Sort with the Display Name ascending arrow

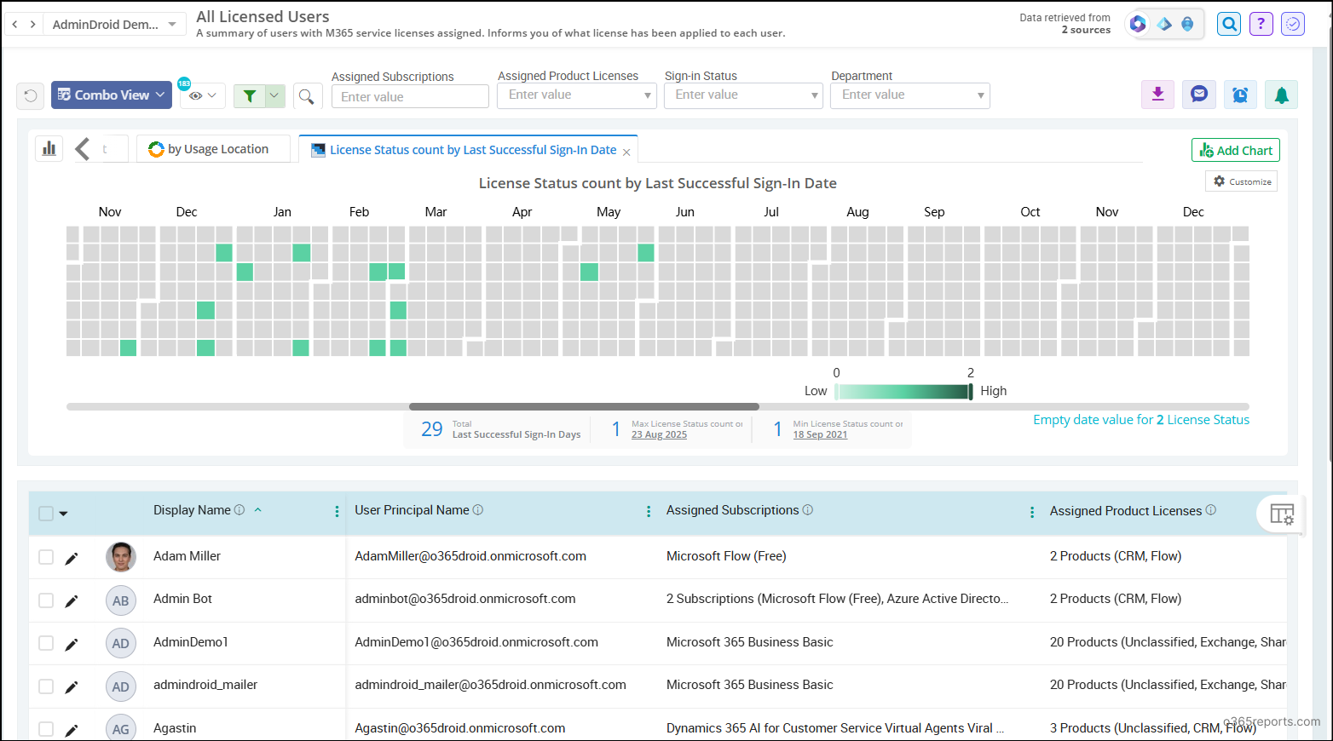point(257,509)
